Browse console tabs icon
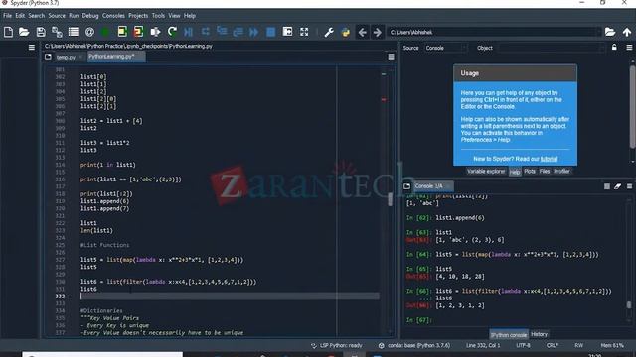The height and width of the screenshot is (357, 636). pyautogui.click(x=406, y=186)
